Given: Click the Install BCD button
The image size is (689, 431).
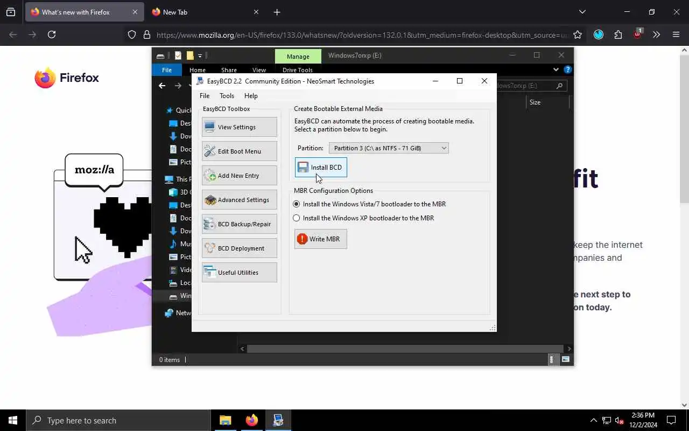Looking at the screenshot, I should coord(321,167).
